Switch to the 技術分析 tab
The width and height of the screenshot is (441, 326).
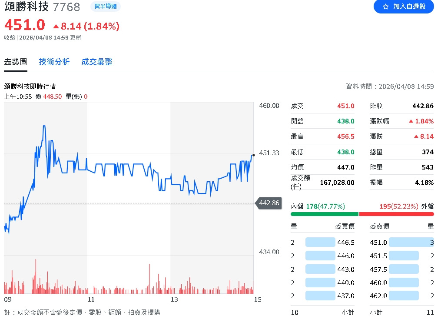click(x=54, y=62)
